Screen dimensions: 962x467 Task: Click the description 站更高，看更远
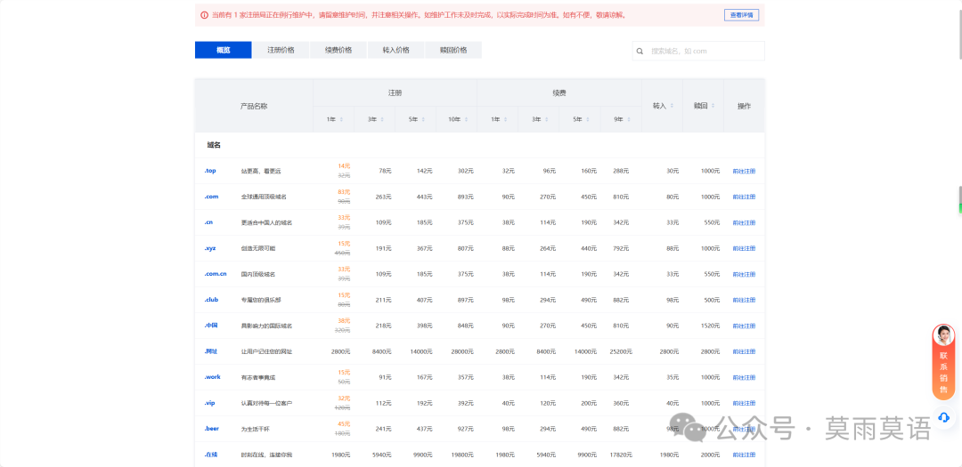coord(261,171)
